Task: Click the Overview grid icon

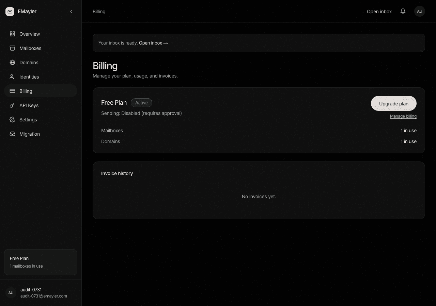Action: click(12, 34)
